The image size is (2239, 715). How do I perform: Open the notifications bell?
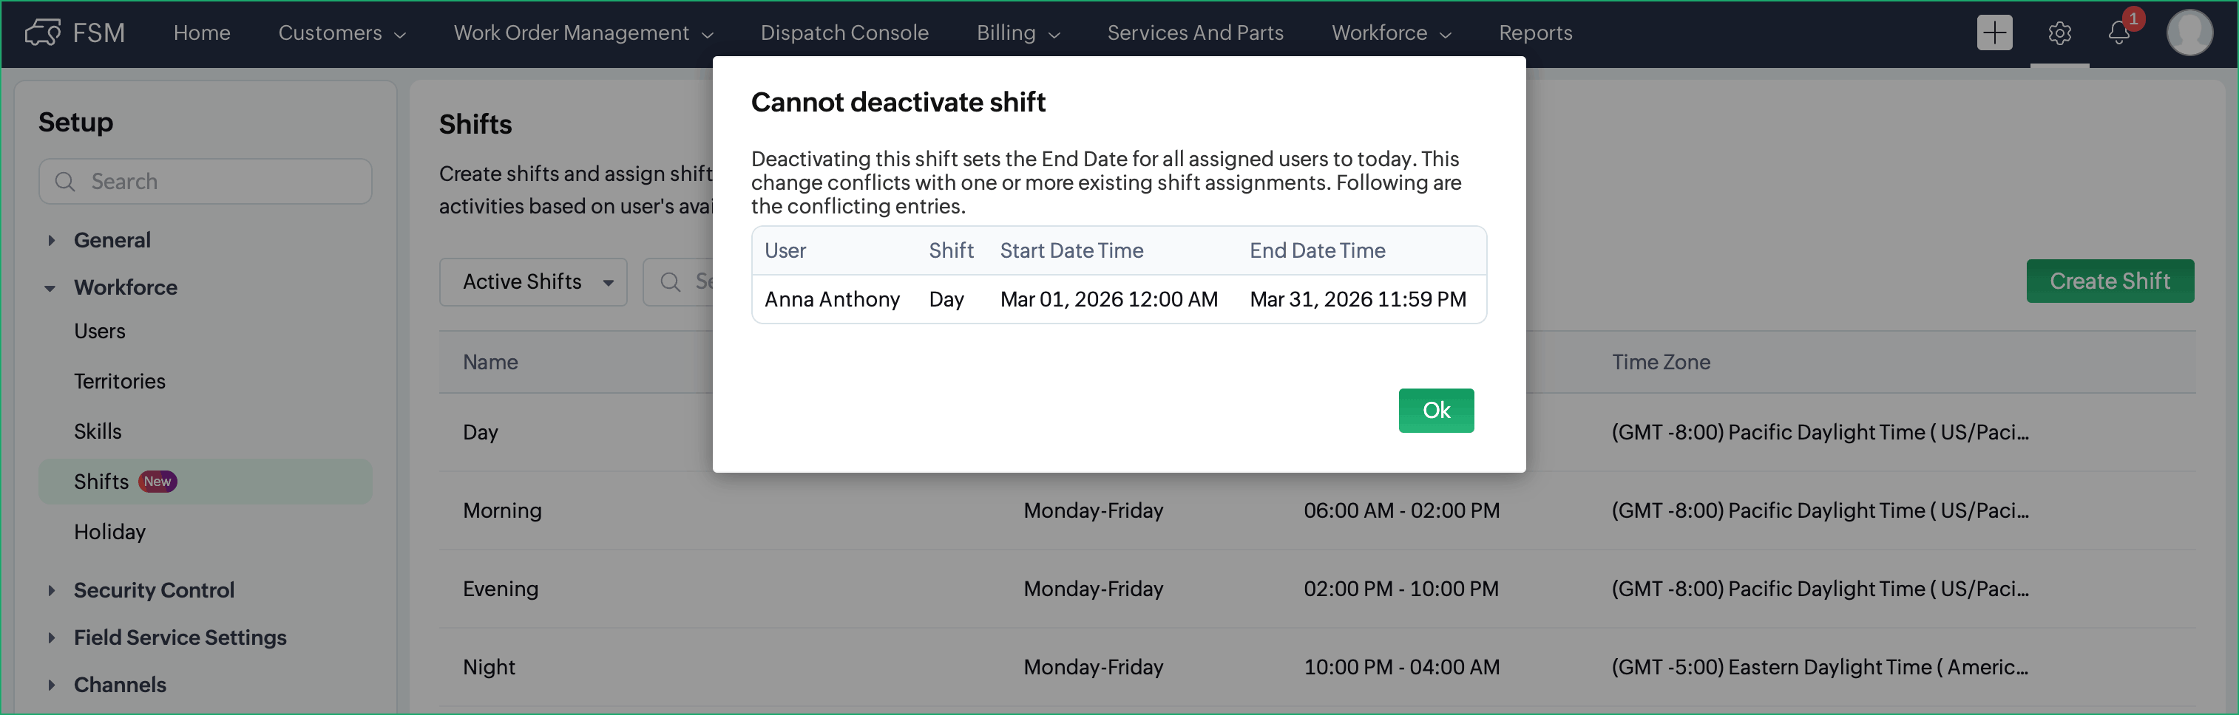pos(2118,33)
